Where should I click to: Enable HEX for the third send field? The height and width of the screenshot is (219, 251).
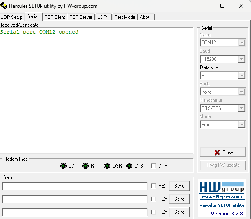pyautogui.click(x=153, y=212)
